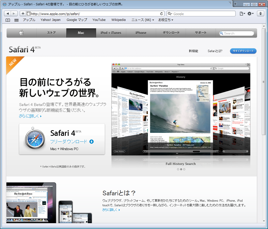Expand the ニュース (66) bookmarks dropdown
Viewport: 268px width, 229px height.
[143, 20]
